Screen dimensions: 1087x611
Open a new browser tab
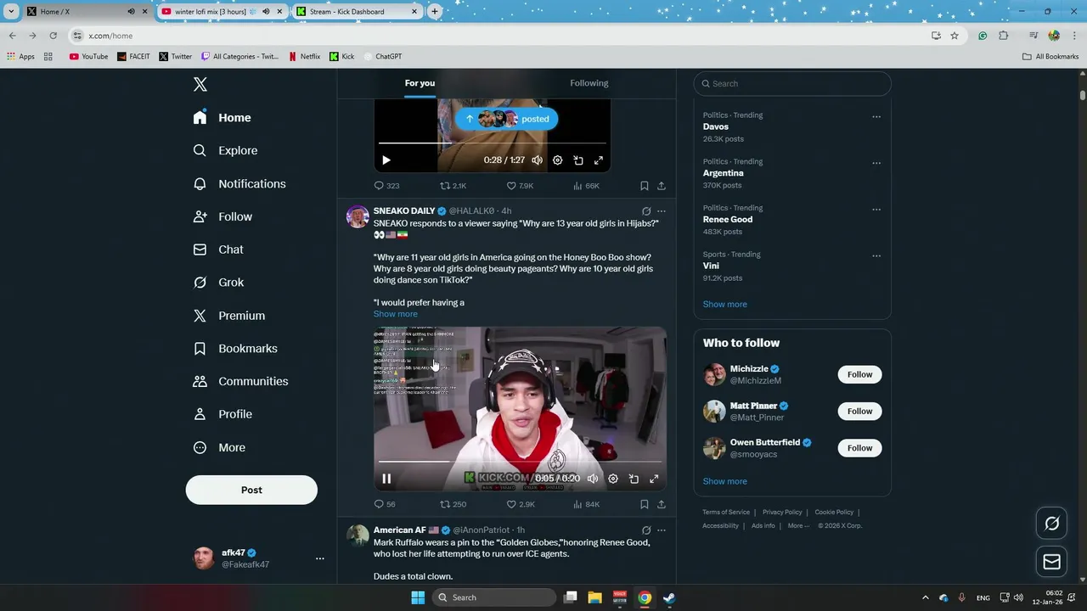point(435,12)
